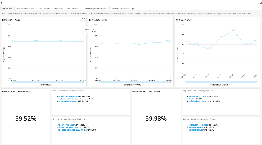This screenshot has height=145, width=262.
Task: Click the undo arrow icon
Action: point(5,3)
